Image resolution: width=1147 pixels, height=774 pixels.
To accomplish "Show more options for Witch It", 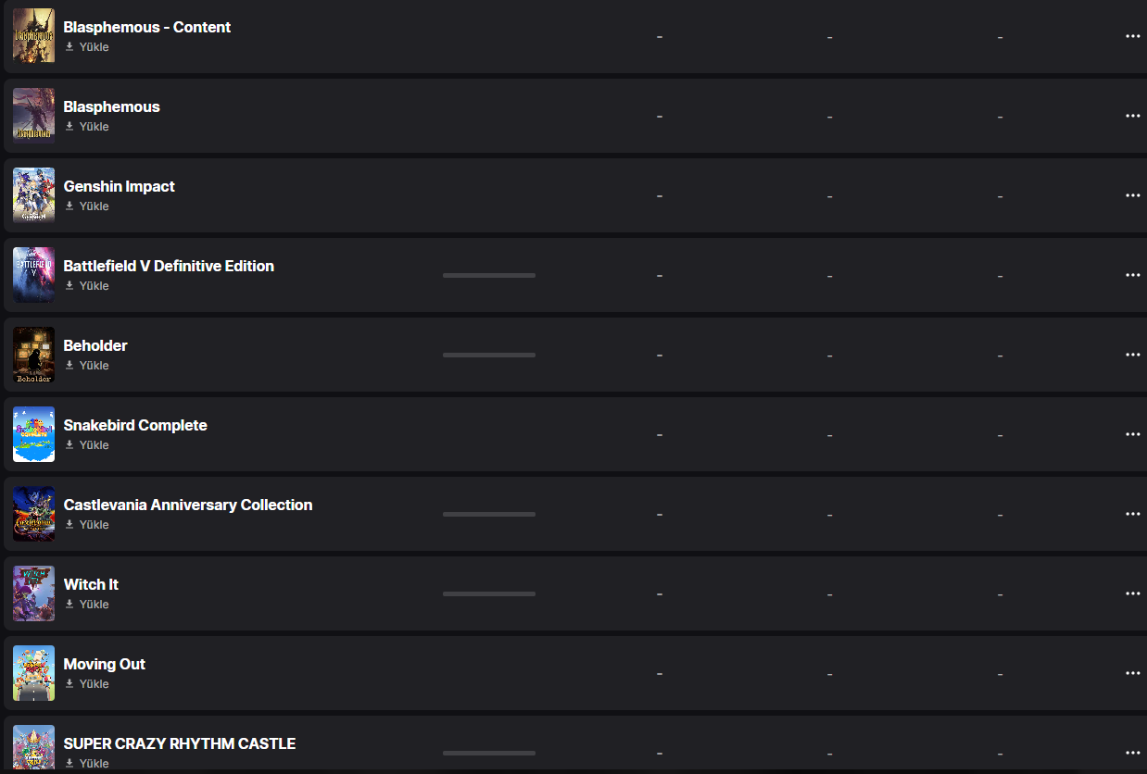I will (1132, 593).
